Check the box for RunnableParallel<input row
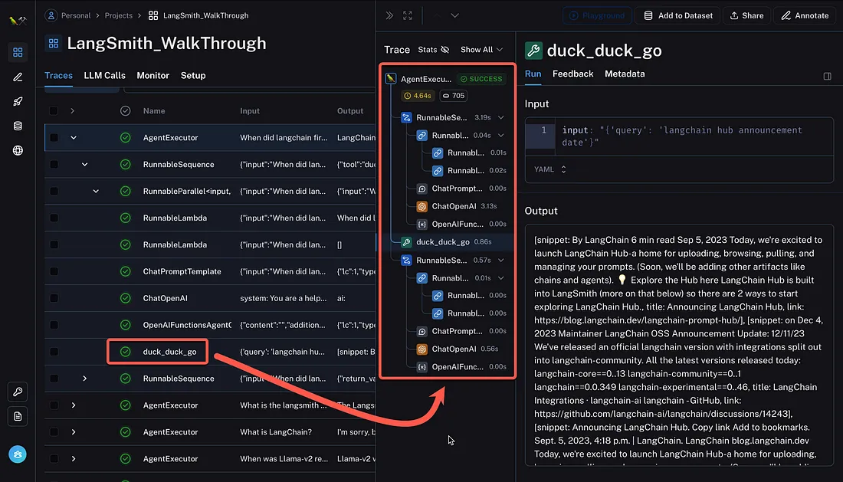The image size is (843, 482). [x=54, y=192]
